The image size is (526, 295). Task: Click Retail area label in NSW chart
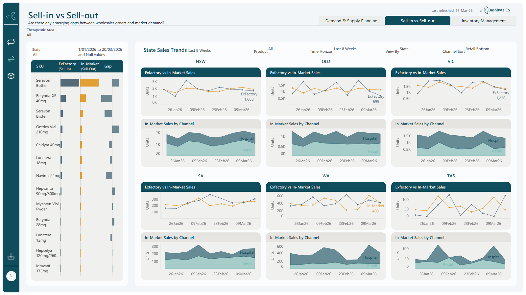click(247, 150)
